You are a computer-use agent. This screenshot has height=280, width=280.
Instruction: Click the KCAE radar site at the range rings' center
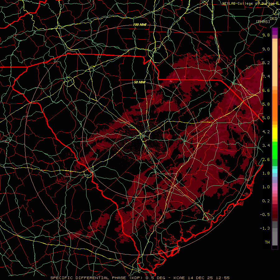pos(140,140)
